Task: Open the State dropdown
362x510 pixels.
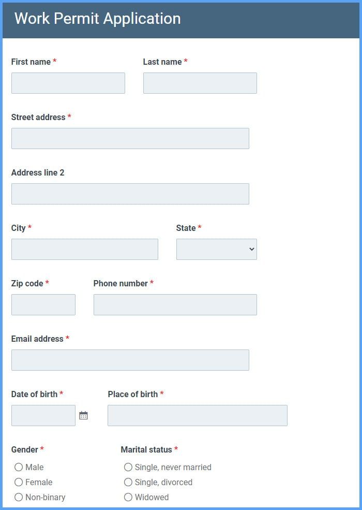Action: coord(216,249)
